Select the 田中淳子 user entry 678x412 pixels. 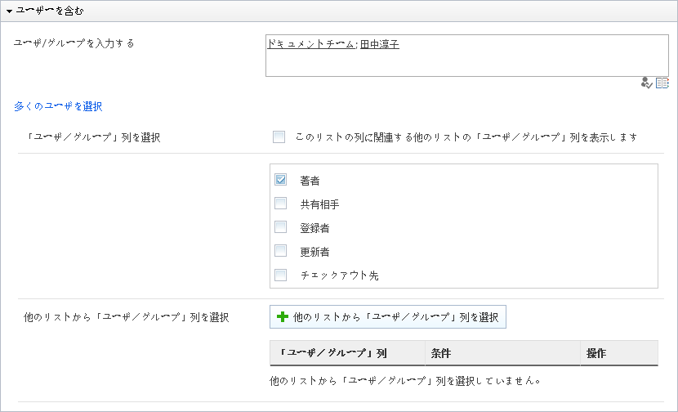[x=380, y=43]
